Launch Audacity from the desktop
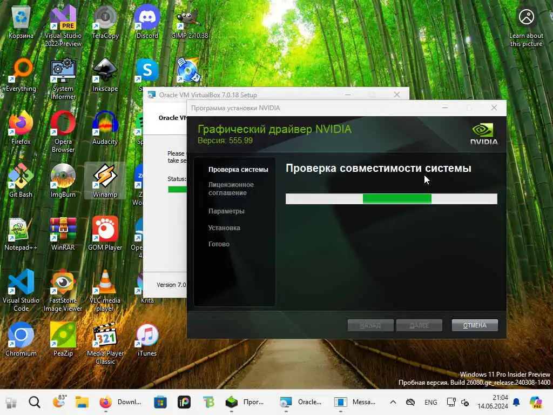This screenshot has height=415, width=553. coord(105,128)
